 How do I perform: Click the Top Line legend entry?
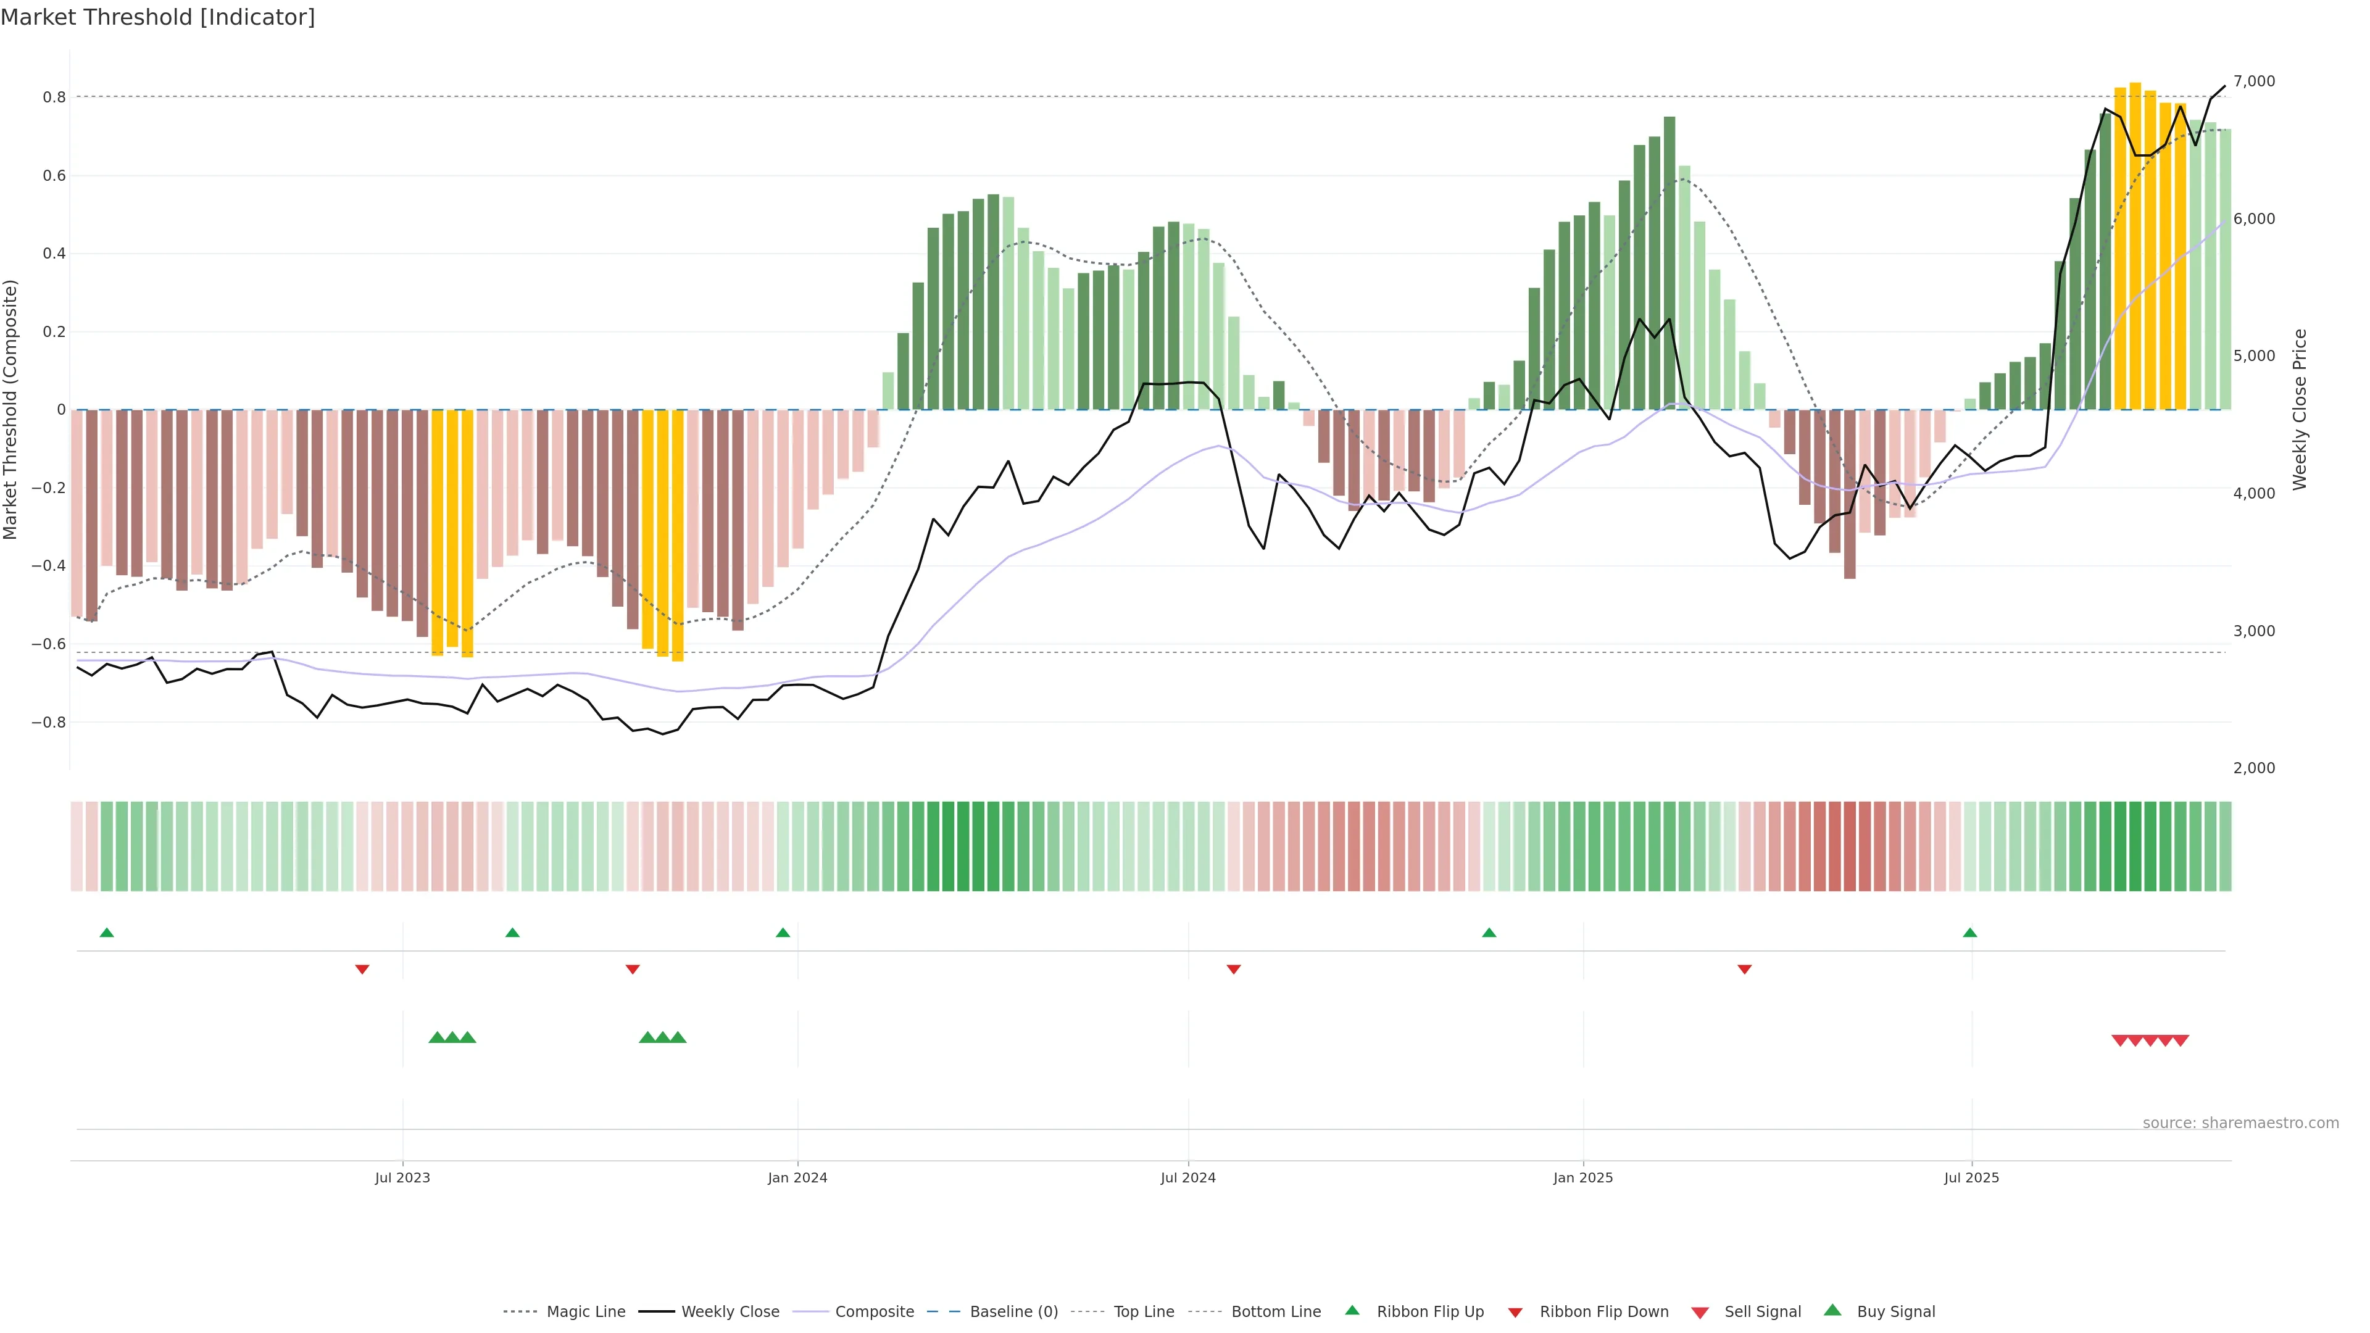[1144, 1312]
